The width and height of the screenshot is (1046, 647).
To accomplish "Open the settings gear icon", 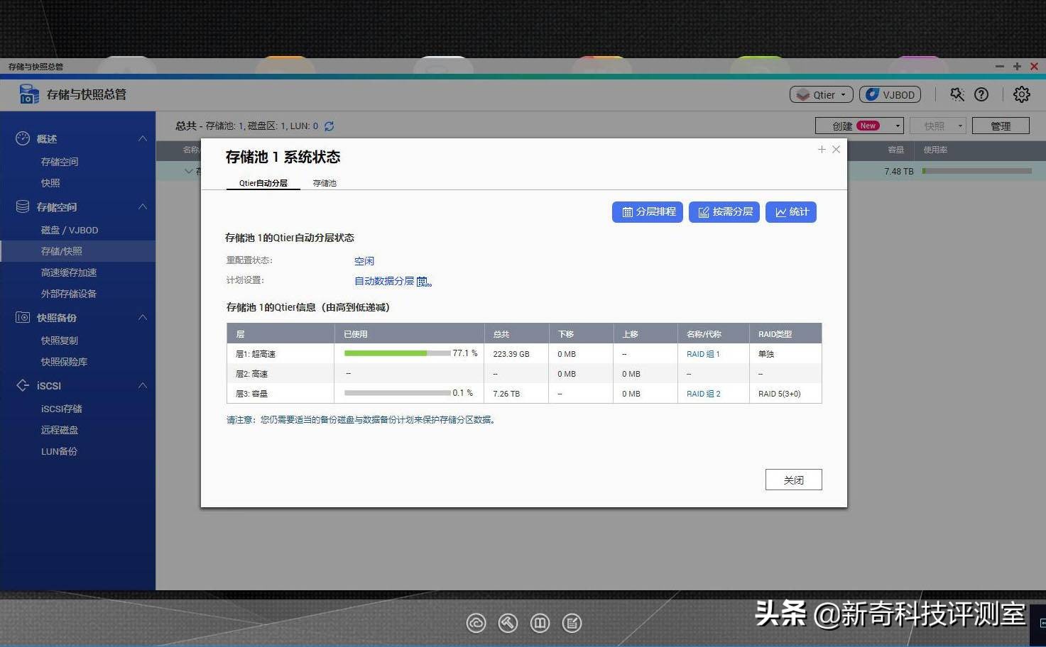I will pos(1021,94).
